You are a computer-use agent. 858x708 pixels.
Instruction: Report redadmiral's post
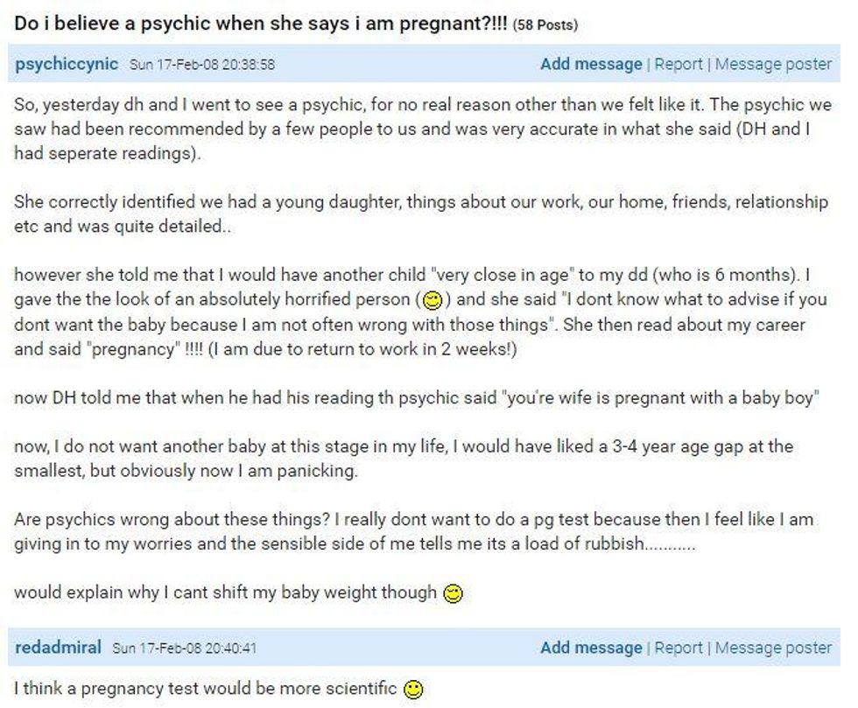click(x=678, y=648)
